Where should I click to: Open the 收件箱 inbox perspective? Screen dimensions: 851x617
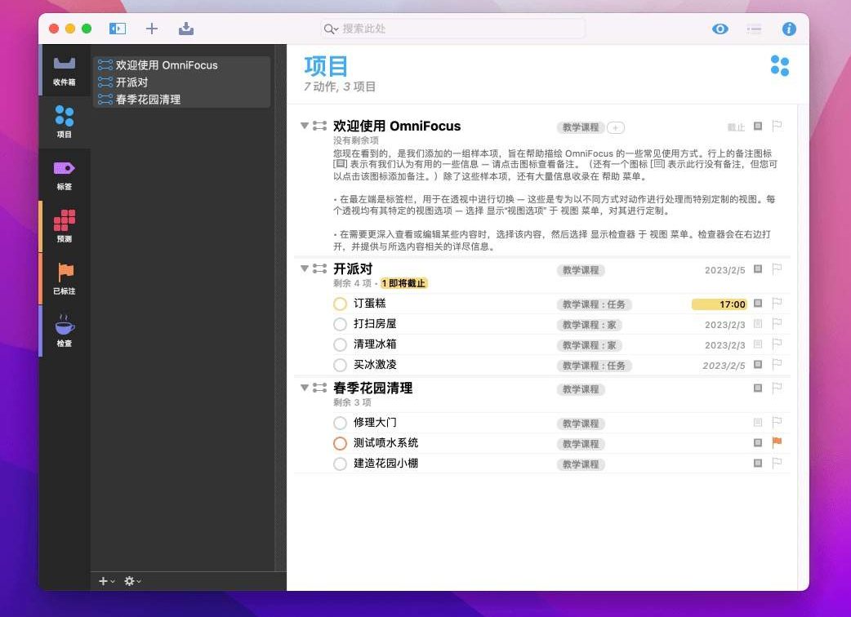[64, 70]
